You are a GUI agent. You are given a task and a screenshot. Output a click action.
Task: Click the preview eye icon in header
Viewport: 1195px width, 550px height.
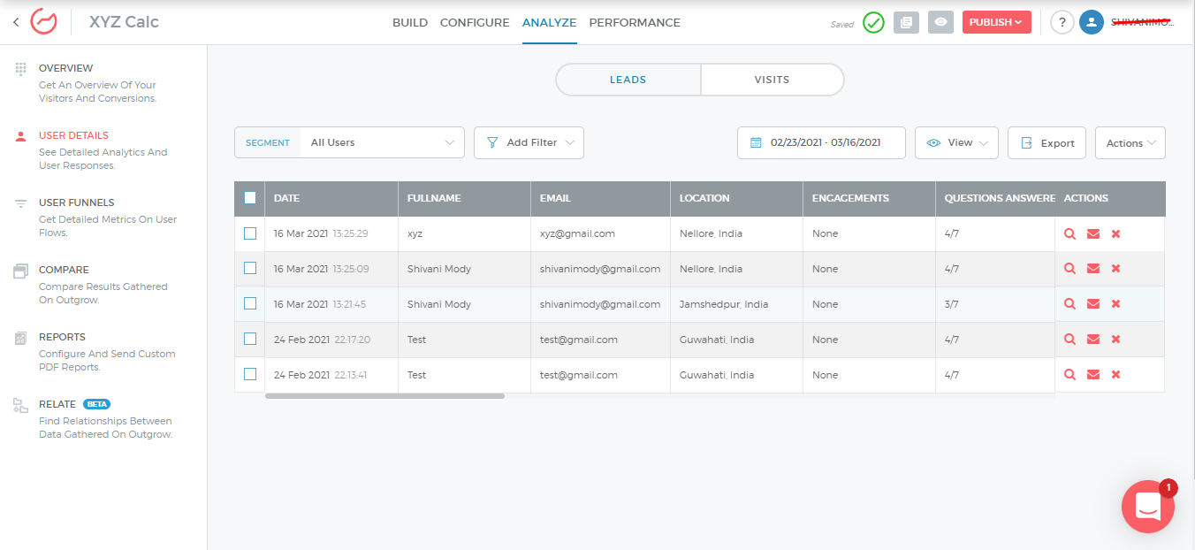coord(940,23)
